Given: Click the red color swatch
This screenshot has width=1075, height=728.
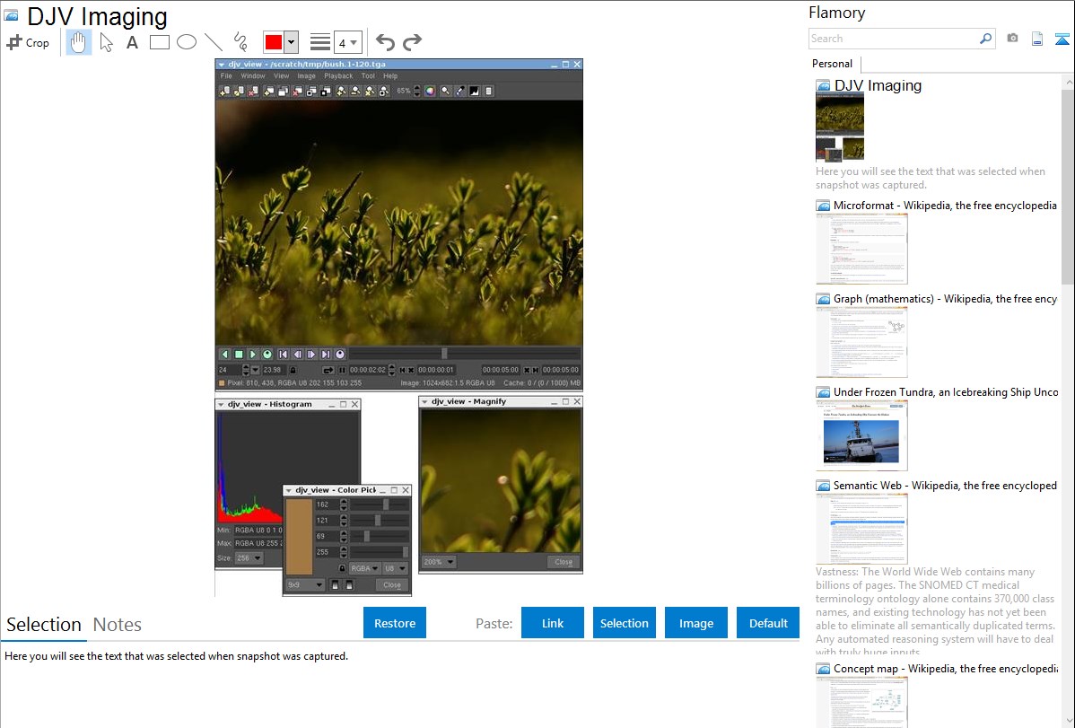Looking at the screenshot, I should pos(273,42).
